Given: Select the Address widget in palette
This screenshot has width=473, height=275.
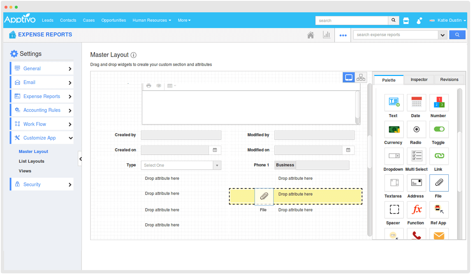Looking at the screenshot, I should click(416, 183).
